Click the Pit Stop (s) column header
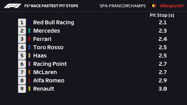The width and height of the screenshot is (187, 105). pos(162,15)
